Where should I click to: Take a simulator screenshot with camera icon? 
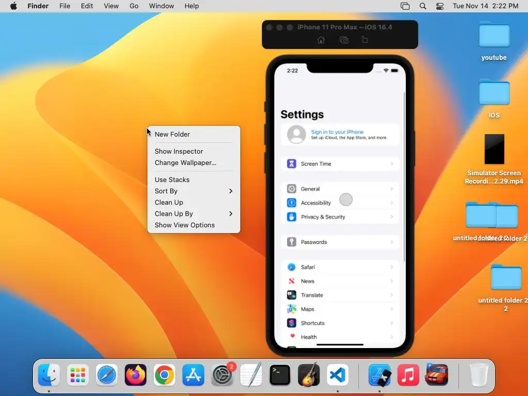344,40
